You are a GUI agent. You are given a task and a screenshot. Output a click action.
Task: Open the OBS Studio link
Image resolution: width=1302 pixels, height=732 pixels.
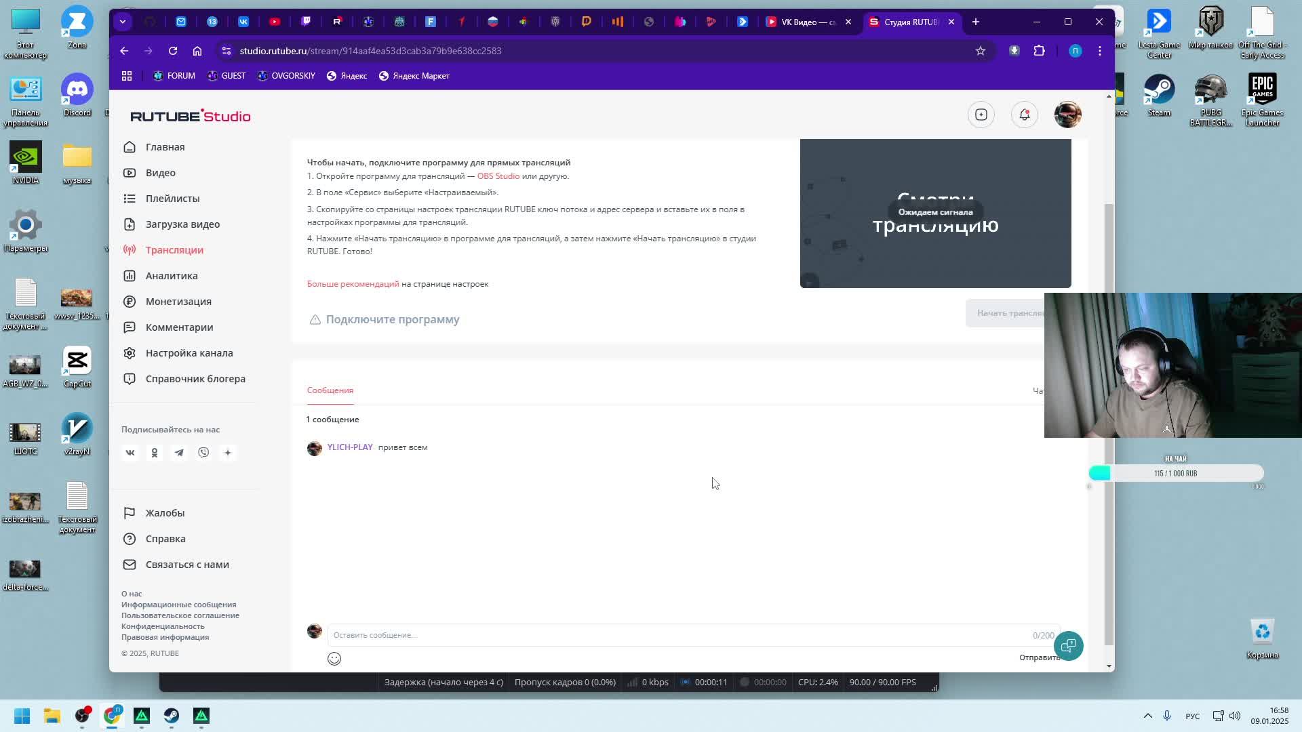click(x=498, y=176)
